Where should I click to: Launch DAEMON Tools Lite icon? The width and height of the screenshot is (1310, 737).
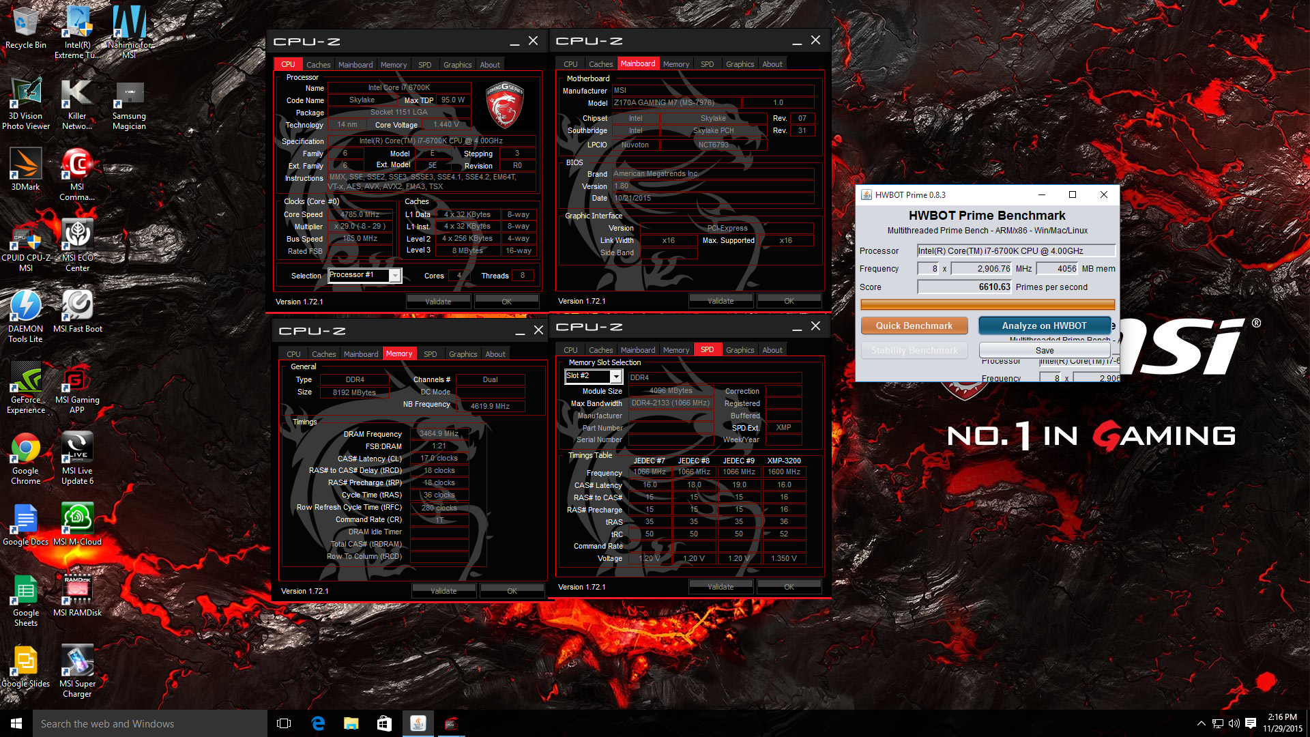(x=26, y=315)
